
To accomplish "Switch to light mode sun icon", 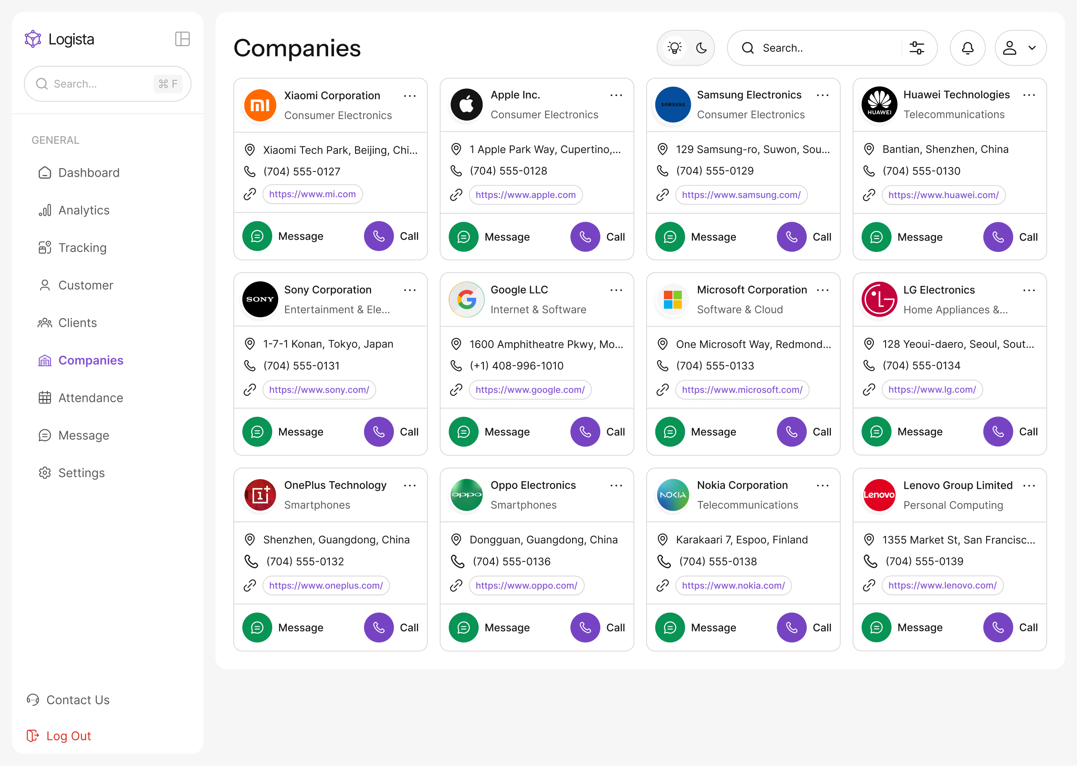I will coord(675,48).
